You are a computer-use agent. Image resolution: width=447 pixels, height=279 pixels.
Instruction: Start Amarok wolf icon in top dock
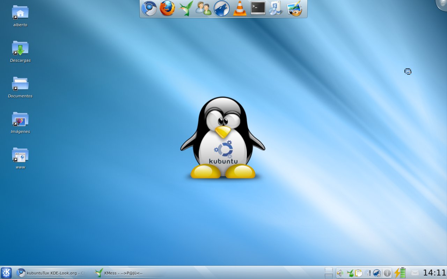[x=222, y=8]
